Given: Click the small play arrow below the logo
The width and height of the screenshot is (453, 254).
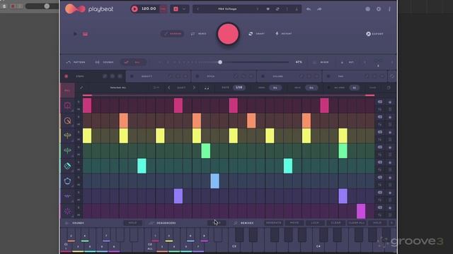Looking at the screenshot, I should click(75, 34).
